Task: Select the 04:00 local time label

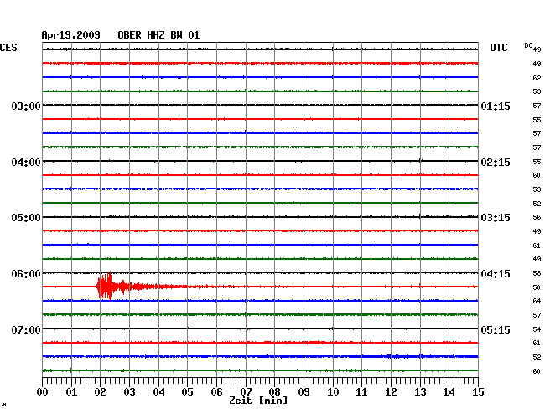Action: (26, 163)
